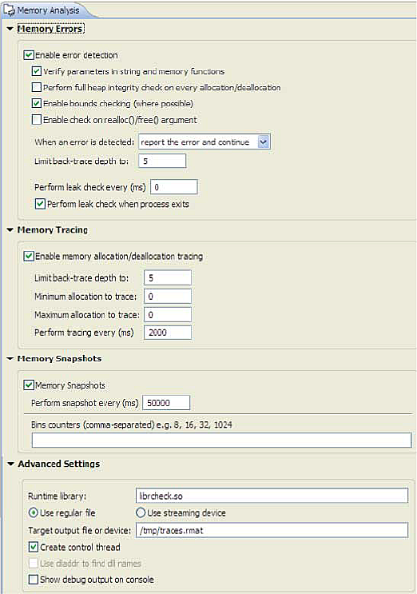Toggle Perform leak check when process exits

coord(40,204)
